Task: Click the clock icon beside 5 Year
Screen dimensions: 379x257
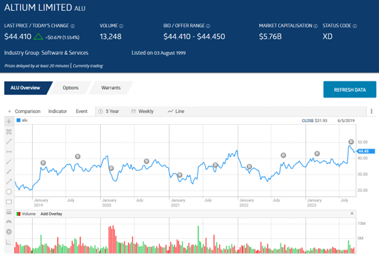Action: 101,112
